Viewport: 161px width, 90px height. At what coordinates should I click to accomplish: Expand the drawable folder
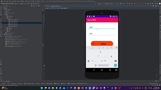6,16
